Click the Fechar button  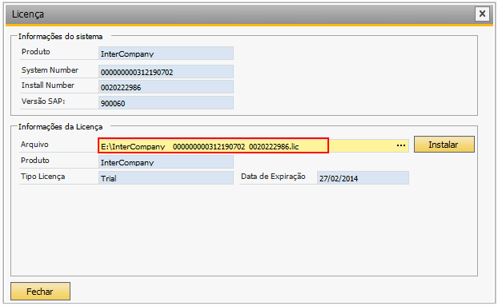(40, 291)
